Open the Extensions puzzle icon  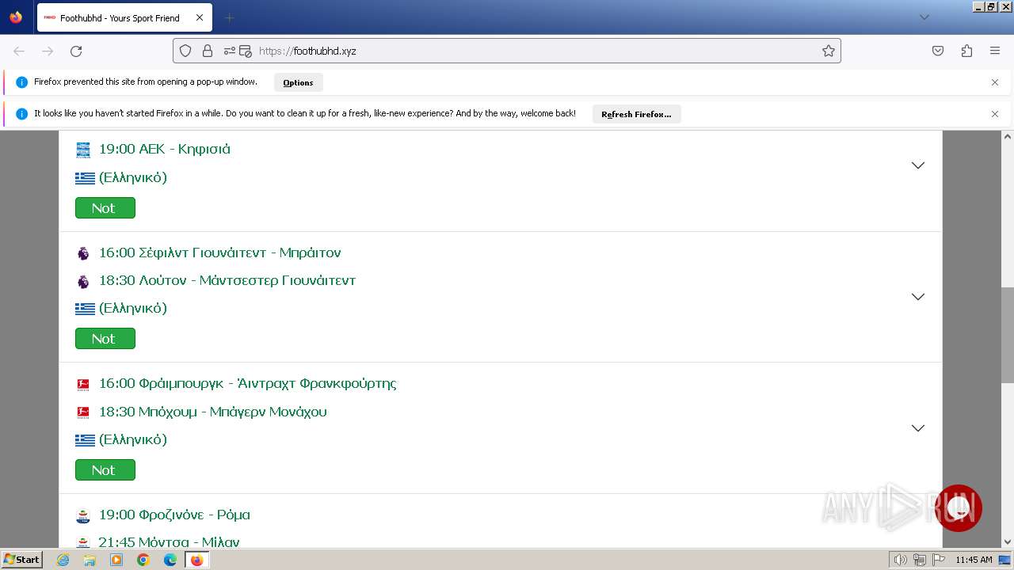click(966, 51)
